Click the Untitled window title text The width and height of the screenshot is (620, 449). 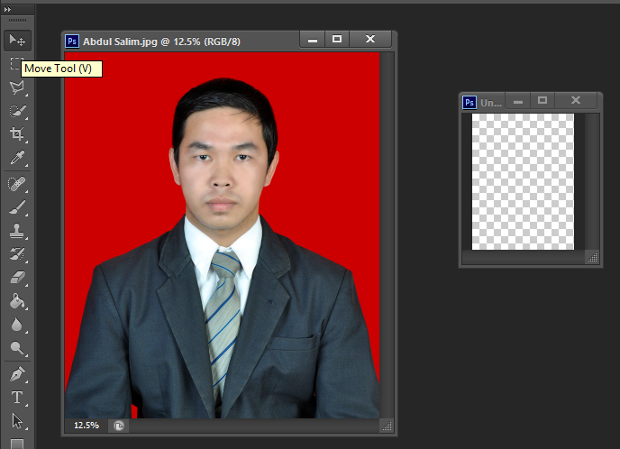[491, 103]
